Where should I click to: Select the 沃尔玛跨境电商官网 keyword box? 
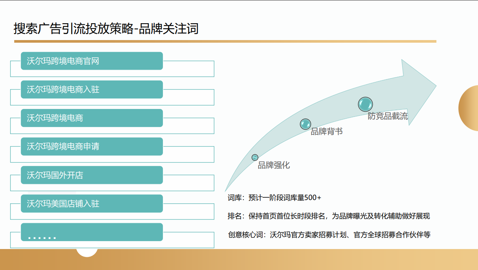pyautogui.click(x=92, y=61)
